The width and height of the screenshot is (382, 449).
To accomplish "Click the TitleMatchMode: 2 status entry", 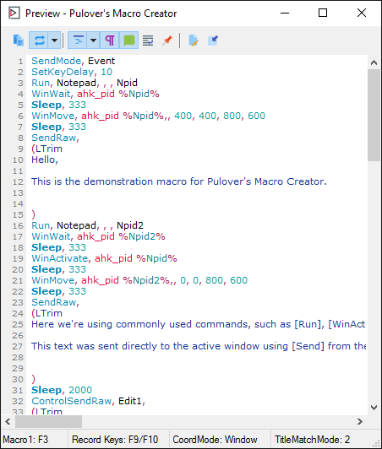I will [x=313, y=439].
